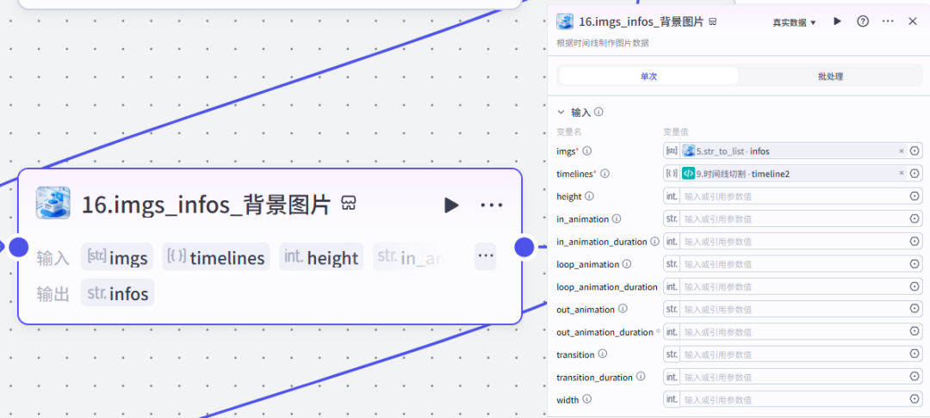Image resolution: width=930 pixels, height=418 pixels.
Task: Open reference picker for imgs field
Action: click(x=914, y=151)
